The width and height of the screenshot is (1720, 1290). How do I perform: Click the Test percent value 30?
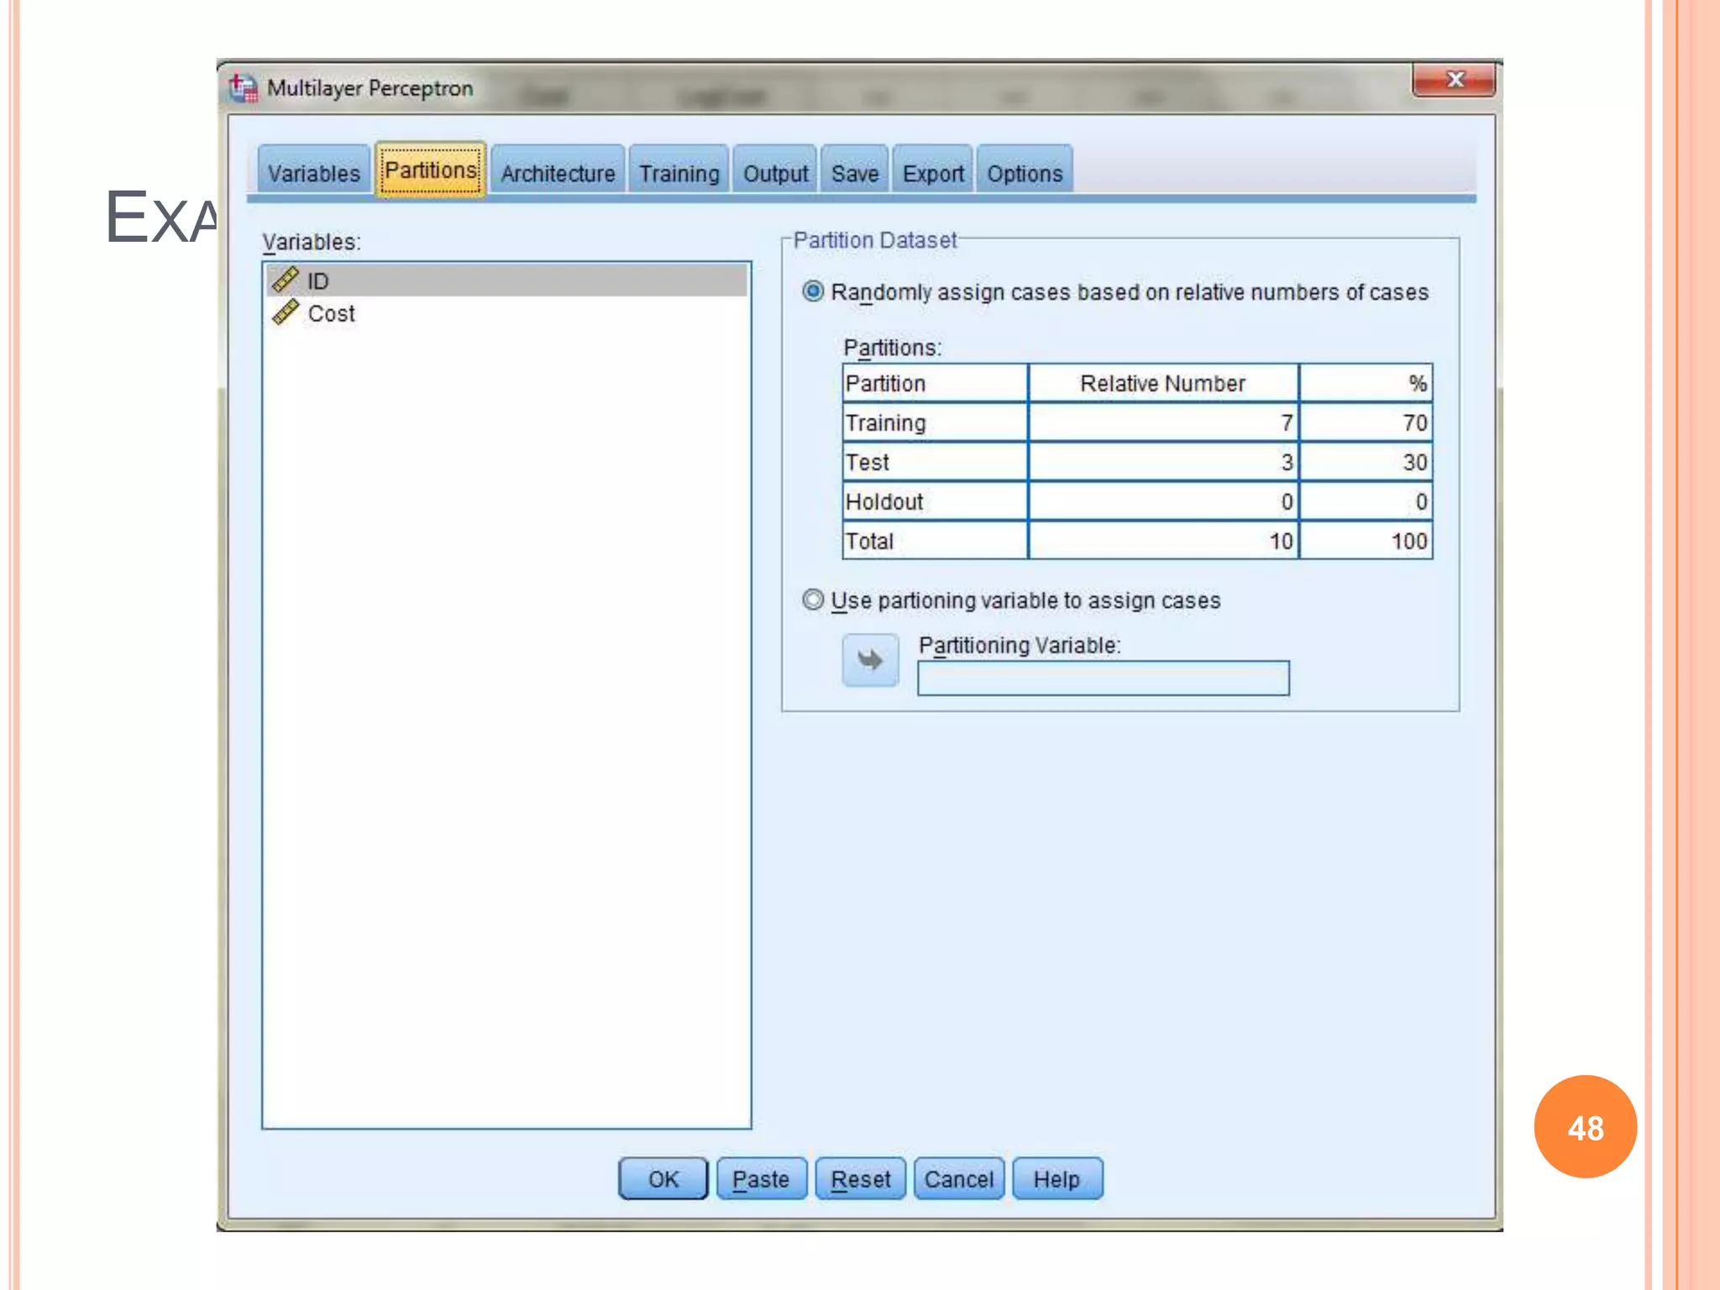pos(1366,462)
